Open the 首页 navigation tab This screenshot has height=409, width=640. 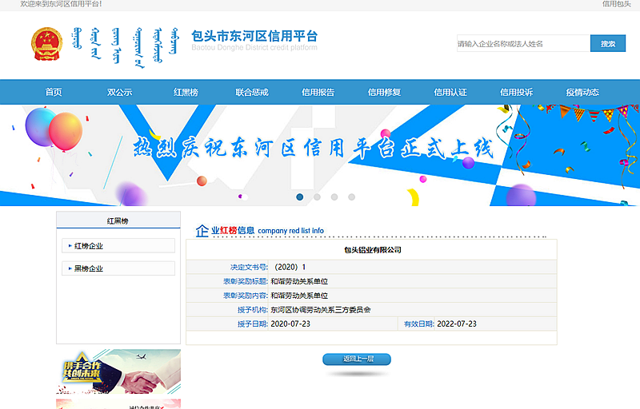pyautogui.click(x=54, y=93)
